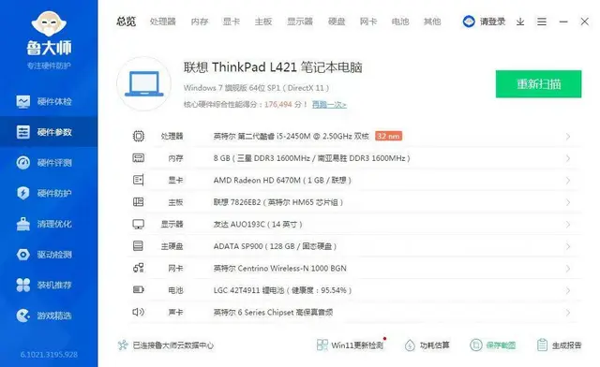Viewport: 600px width, 367px height.
Task: Click the network card row icon
Action: click(139, 268)
